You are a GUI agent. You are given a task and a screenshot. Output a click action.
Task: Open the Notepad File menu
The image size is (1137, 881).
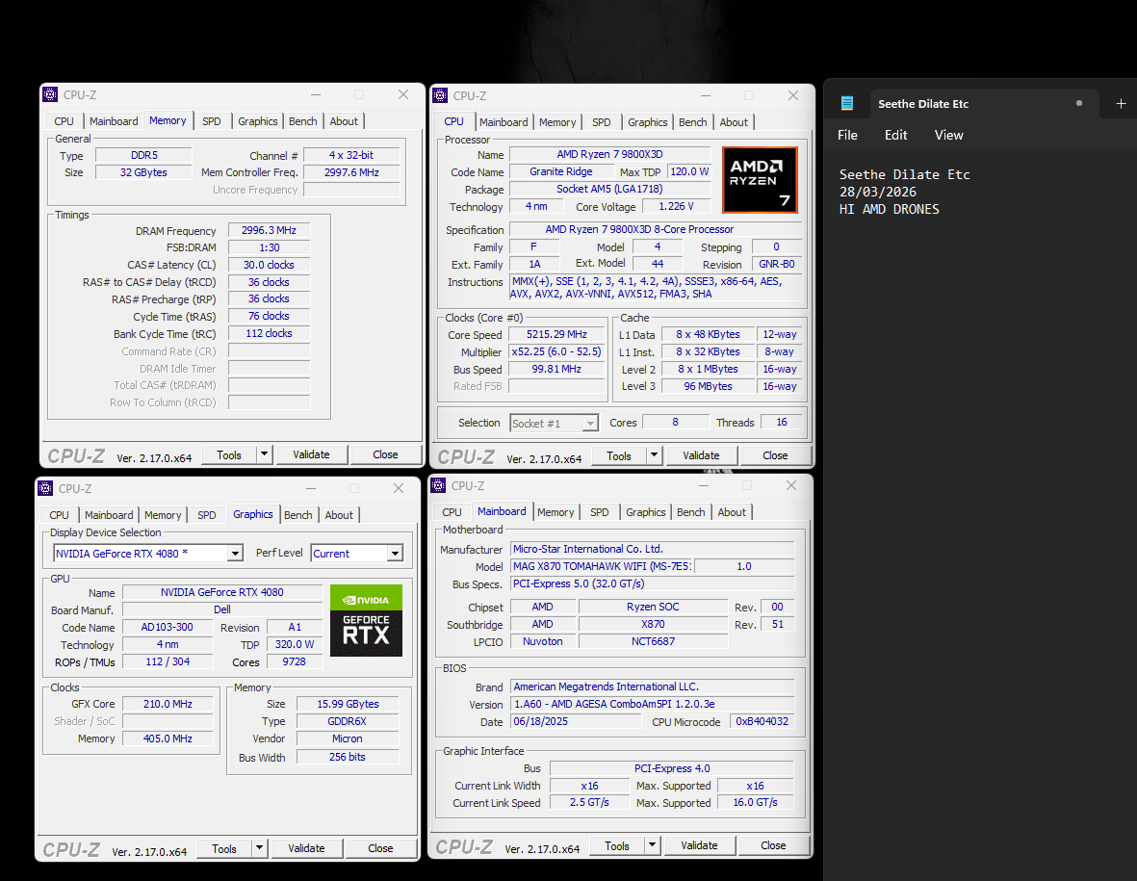pyautogui.click(x=847, y=135)
